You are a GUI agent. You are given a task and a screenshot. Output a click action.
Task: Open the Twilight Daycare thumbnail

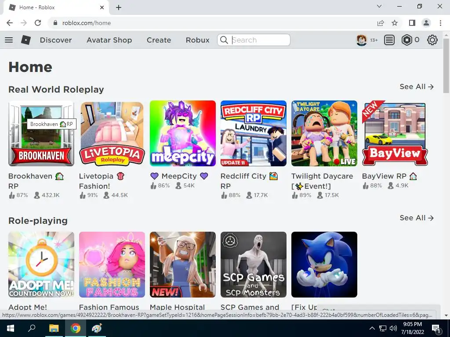[x=324, y=133]
